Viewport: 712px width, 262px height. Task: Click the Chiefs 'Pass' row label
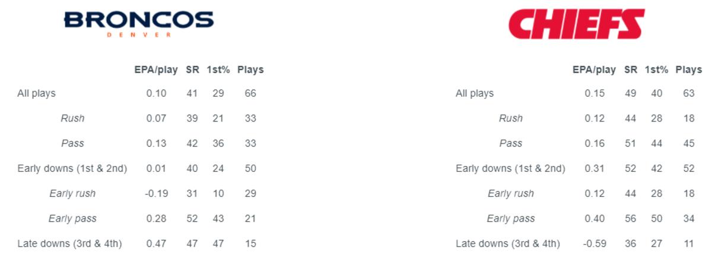[x=511, y=143]
